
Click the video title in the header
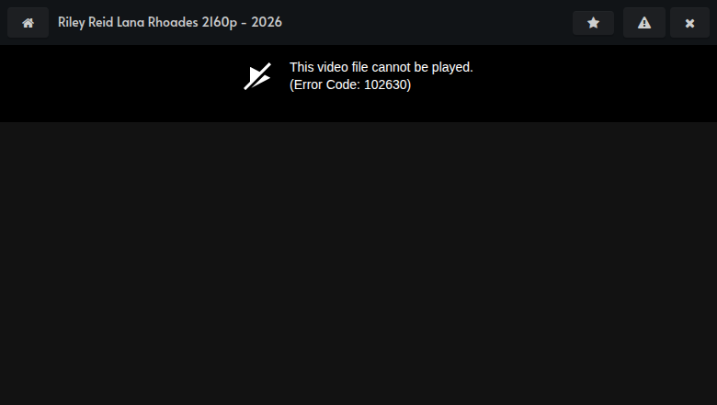click(170, 22)
